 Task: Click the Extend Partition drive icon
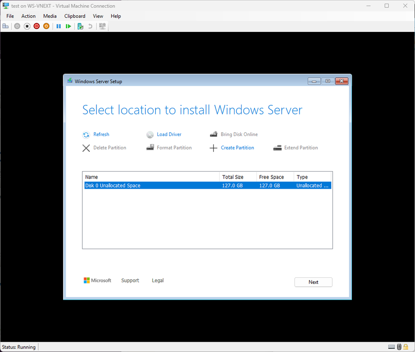pyautogui.click(x=277, y=148)
